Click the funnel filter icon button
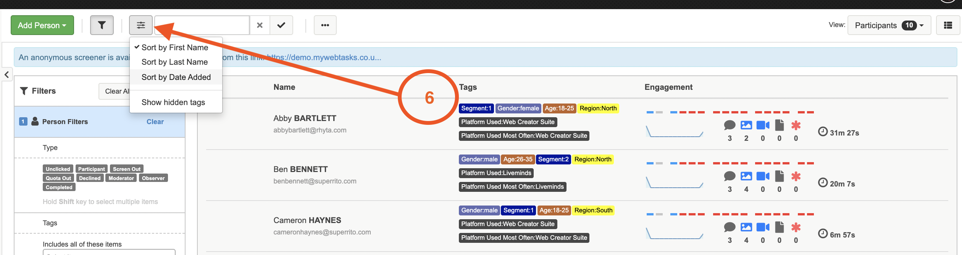This screenshot has width=962, height=255. point(102,25)
